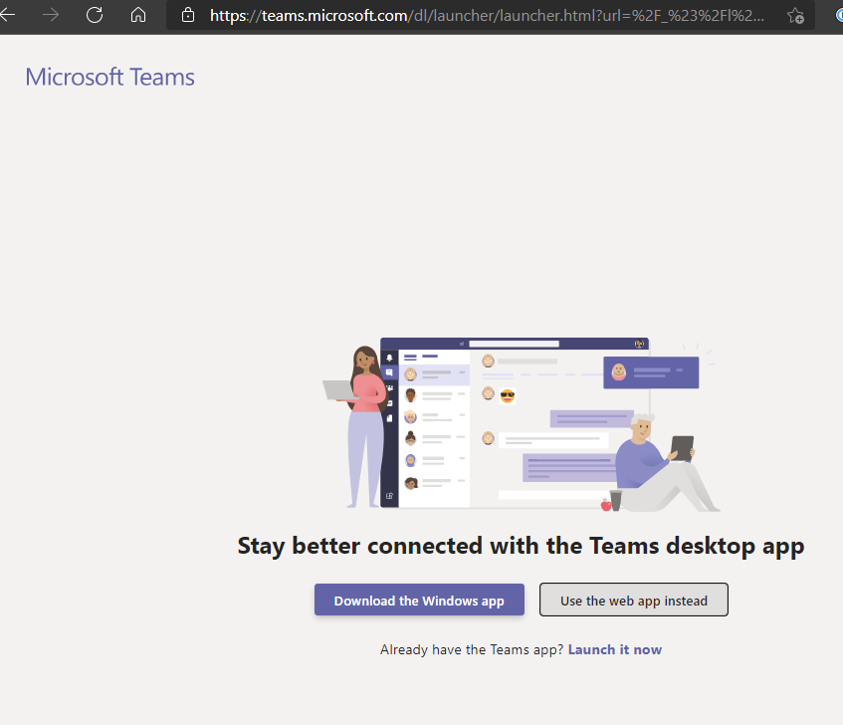Click the purple speech bubble graphic
Viewport: 843px width, 725px height.
pyautogui.click(x=651, y=370)
